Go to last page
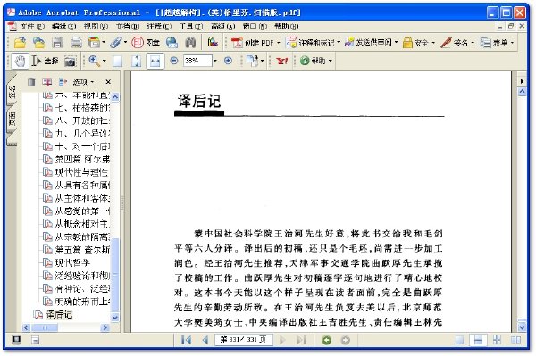 click(301, 340)
